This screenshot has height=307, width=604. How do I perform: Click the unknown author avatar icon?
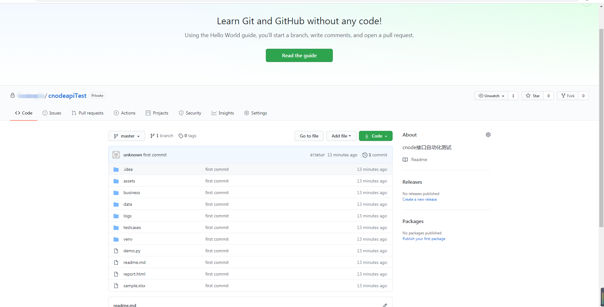click(116, 155)
